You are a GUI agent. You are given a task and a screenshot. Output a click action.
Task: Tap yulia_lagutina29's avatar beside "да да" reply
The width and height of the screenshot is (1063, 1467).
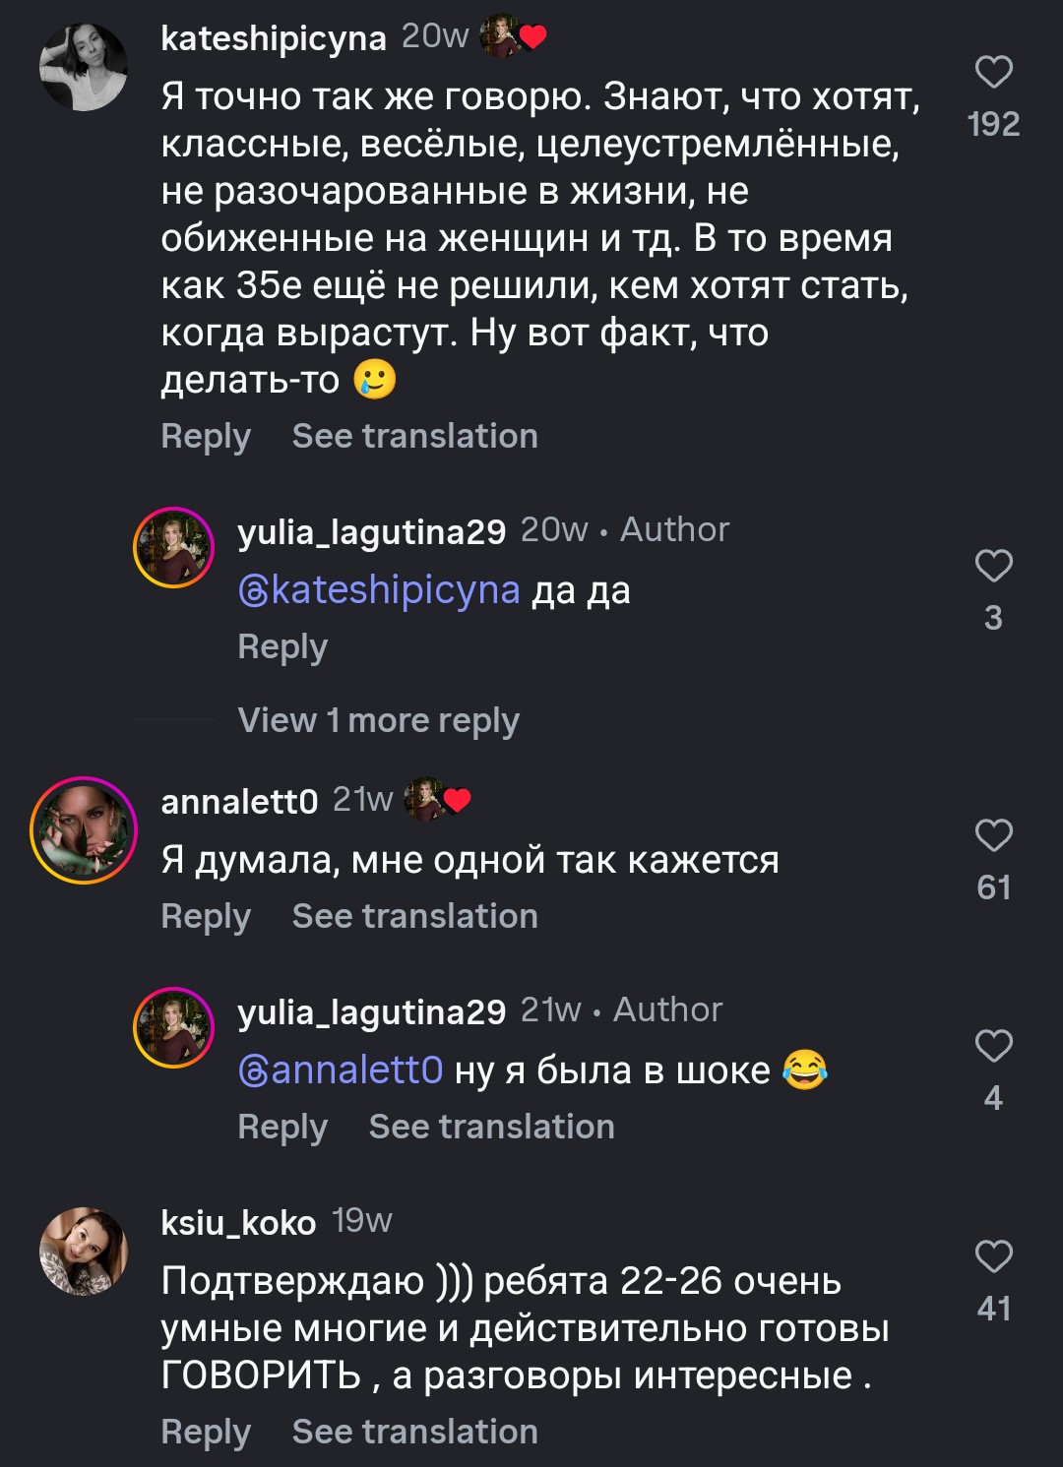tap(174, 548)
